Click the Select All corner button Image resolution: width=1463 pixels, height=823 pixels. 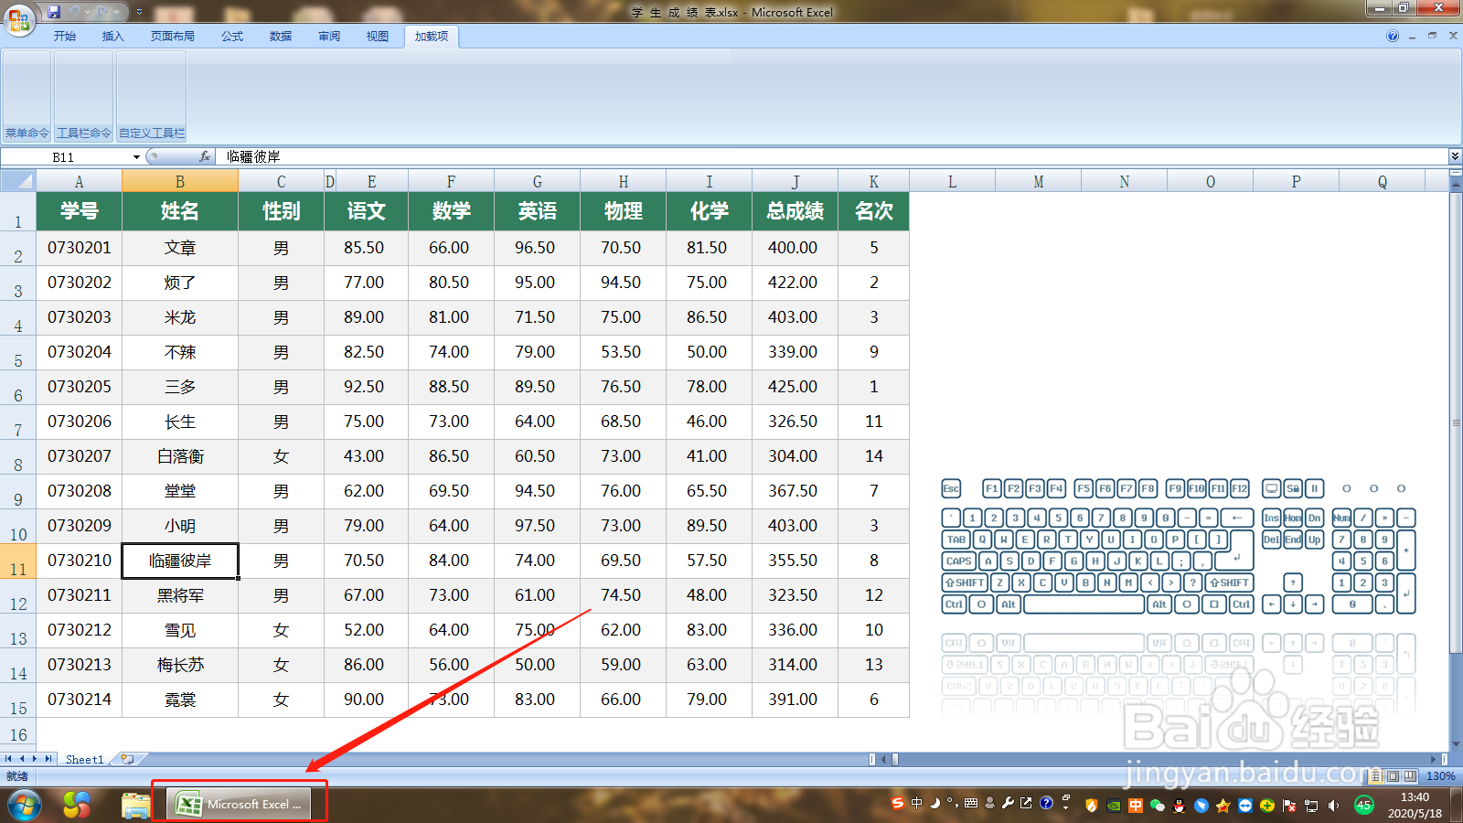tap(17, 180)
